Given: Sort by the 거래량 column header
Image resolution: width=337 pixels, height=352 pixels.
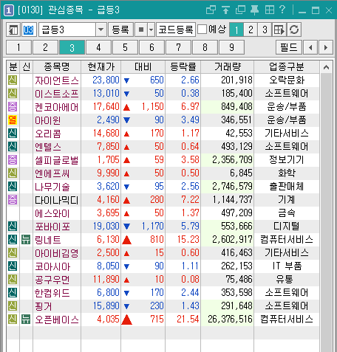Looking at the screenshot, I should (228, 66).
